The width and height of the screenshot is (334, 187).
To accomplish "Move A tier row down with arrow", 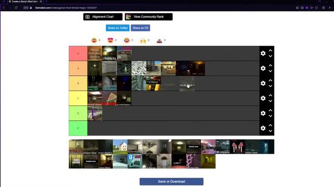I will (270, 71).
